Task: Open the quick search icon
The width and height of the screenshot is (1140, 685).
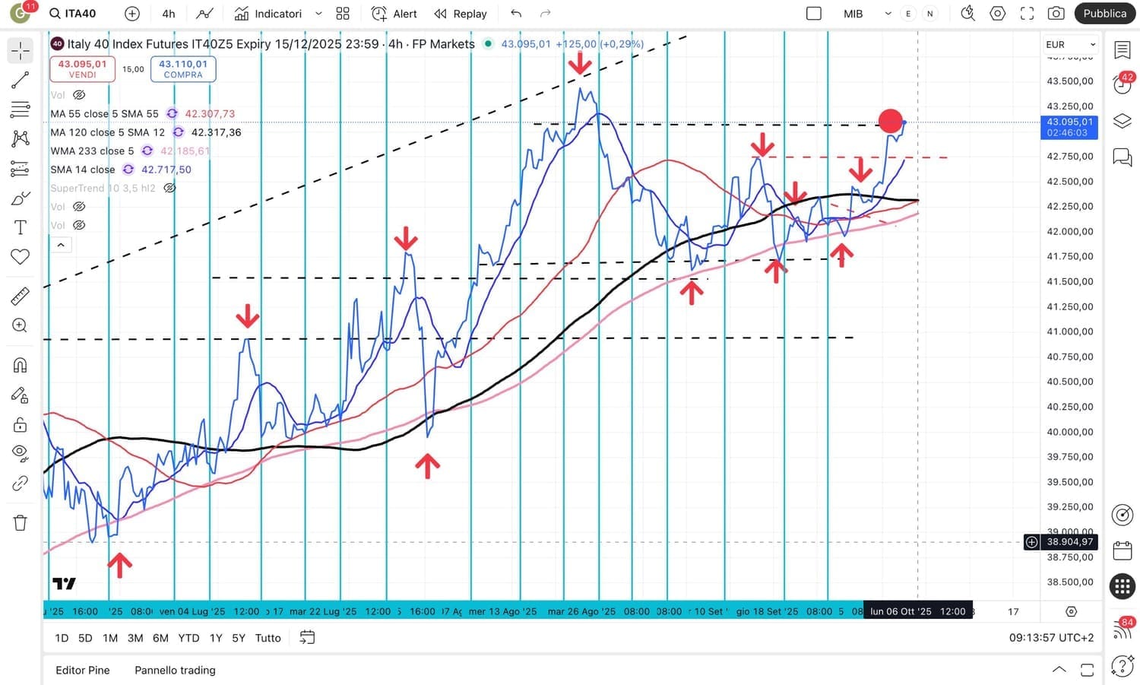Action: (x=967, y=14)
